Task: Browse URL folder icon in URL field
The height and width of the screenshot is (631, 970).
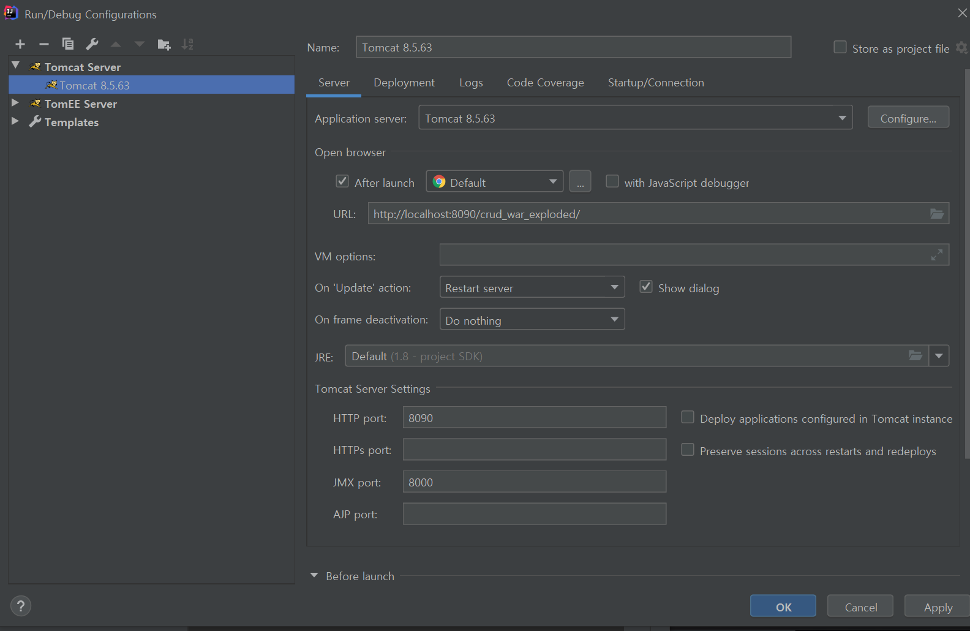Action: tap(937, 214)
